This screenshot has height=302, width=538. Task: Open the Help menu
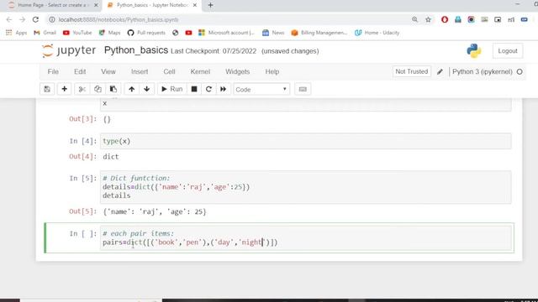272,71
